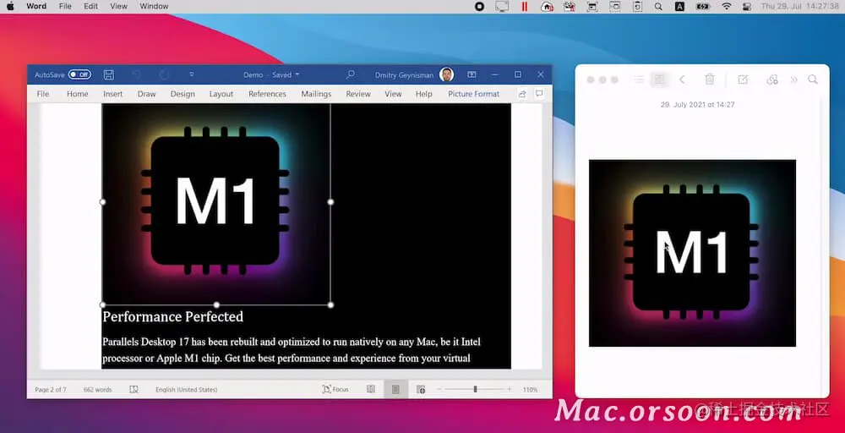This screenshot has width=845, height=433.
Task: Switch to the Picture Format tab
Action: (474, 94)
